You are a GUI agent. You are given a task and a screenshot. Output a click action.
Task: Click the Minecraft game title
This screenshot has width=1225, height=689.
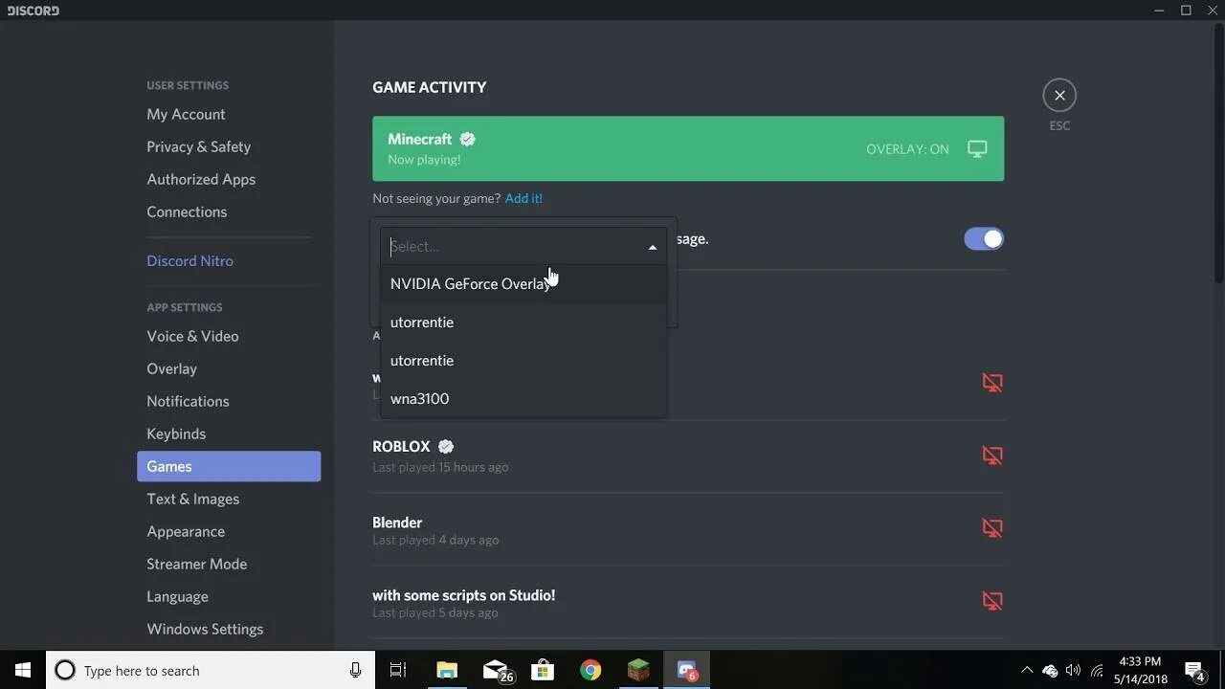[x=419, y=139]
